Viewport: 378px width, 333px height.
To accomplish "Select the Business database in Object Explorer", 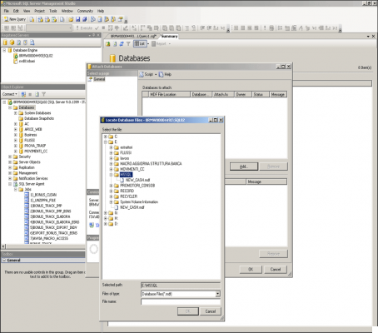I will point(31,135).
